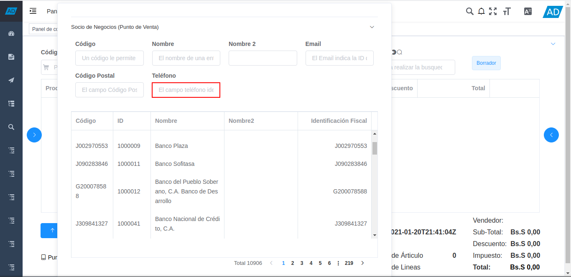Viewport: 571px width, 277px height.
Task: Go to page 3 of results
Action: click(x=302, y=263)
